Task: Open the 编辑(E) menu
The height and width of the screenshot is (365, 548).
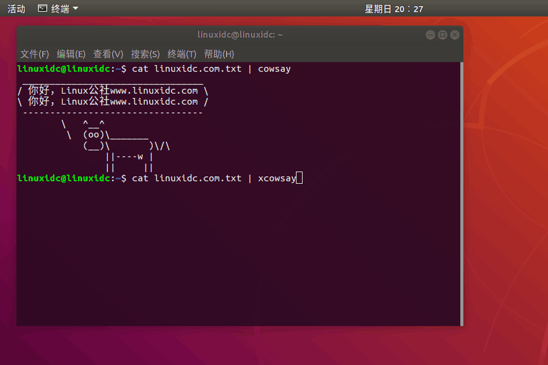Action: coord(71,54)
